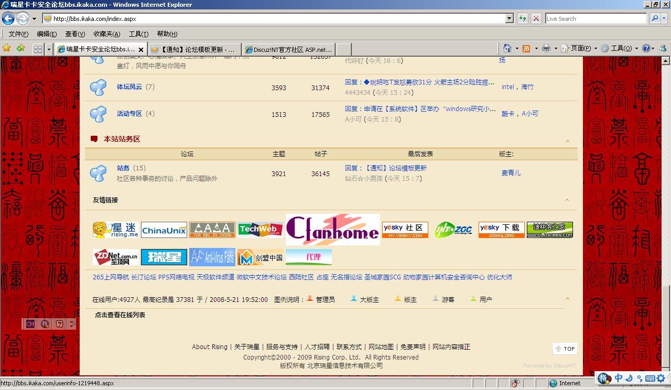The height and width of the screenshot is (390, 671).
Task: Go back with the browser Back arrow
Action: [8, 18]
